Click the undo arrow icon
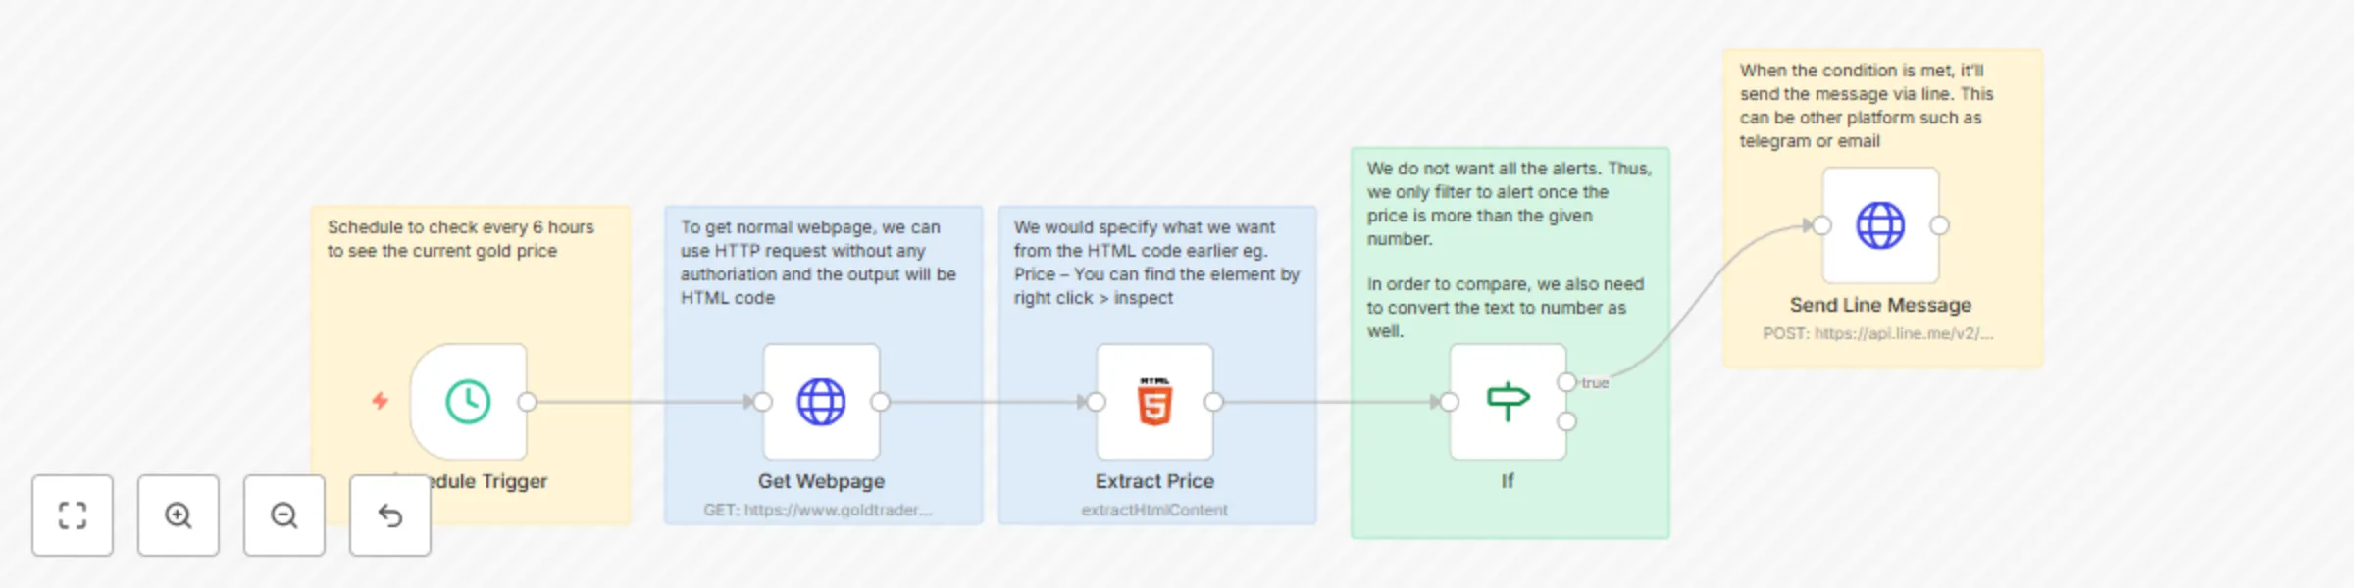This screenshot has height=588, width=2354. 390,515
